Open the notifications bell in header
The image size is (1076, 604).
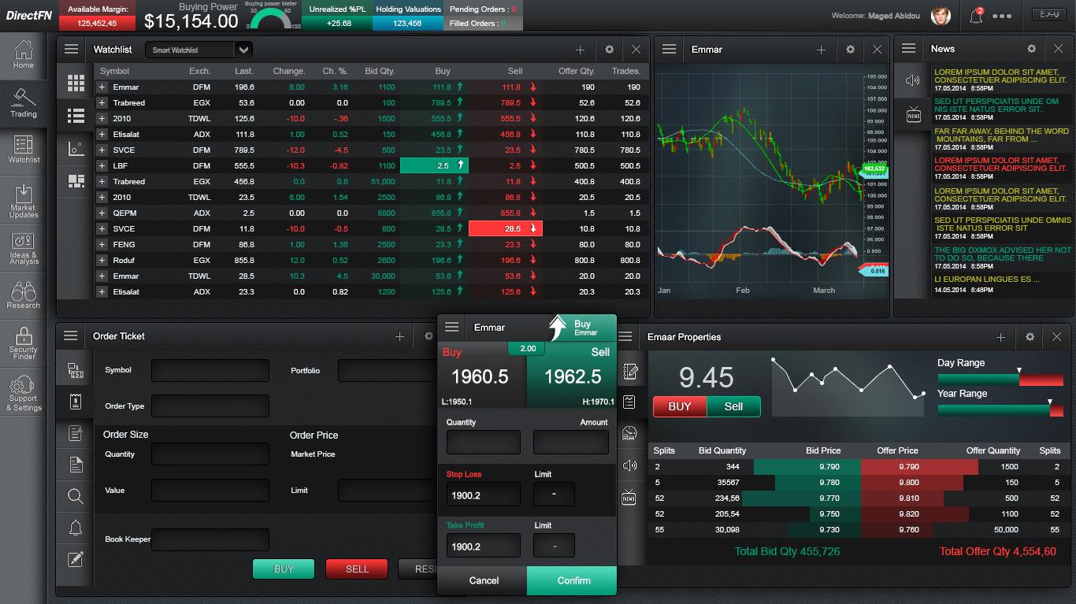pyautogui.click(x=976, y=16)
